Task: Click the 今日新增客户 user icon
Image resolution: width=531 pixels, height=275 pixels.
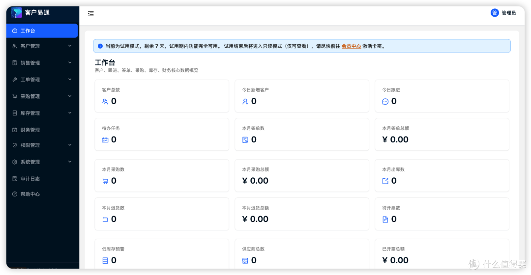Action: (245, 102)
